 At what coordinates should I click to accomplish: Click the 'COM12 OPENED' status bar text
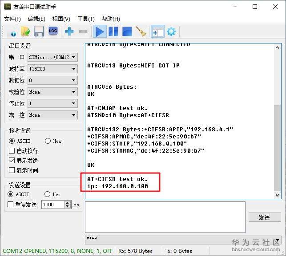[x=57, y=251]
